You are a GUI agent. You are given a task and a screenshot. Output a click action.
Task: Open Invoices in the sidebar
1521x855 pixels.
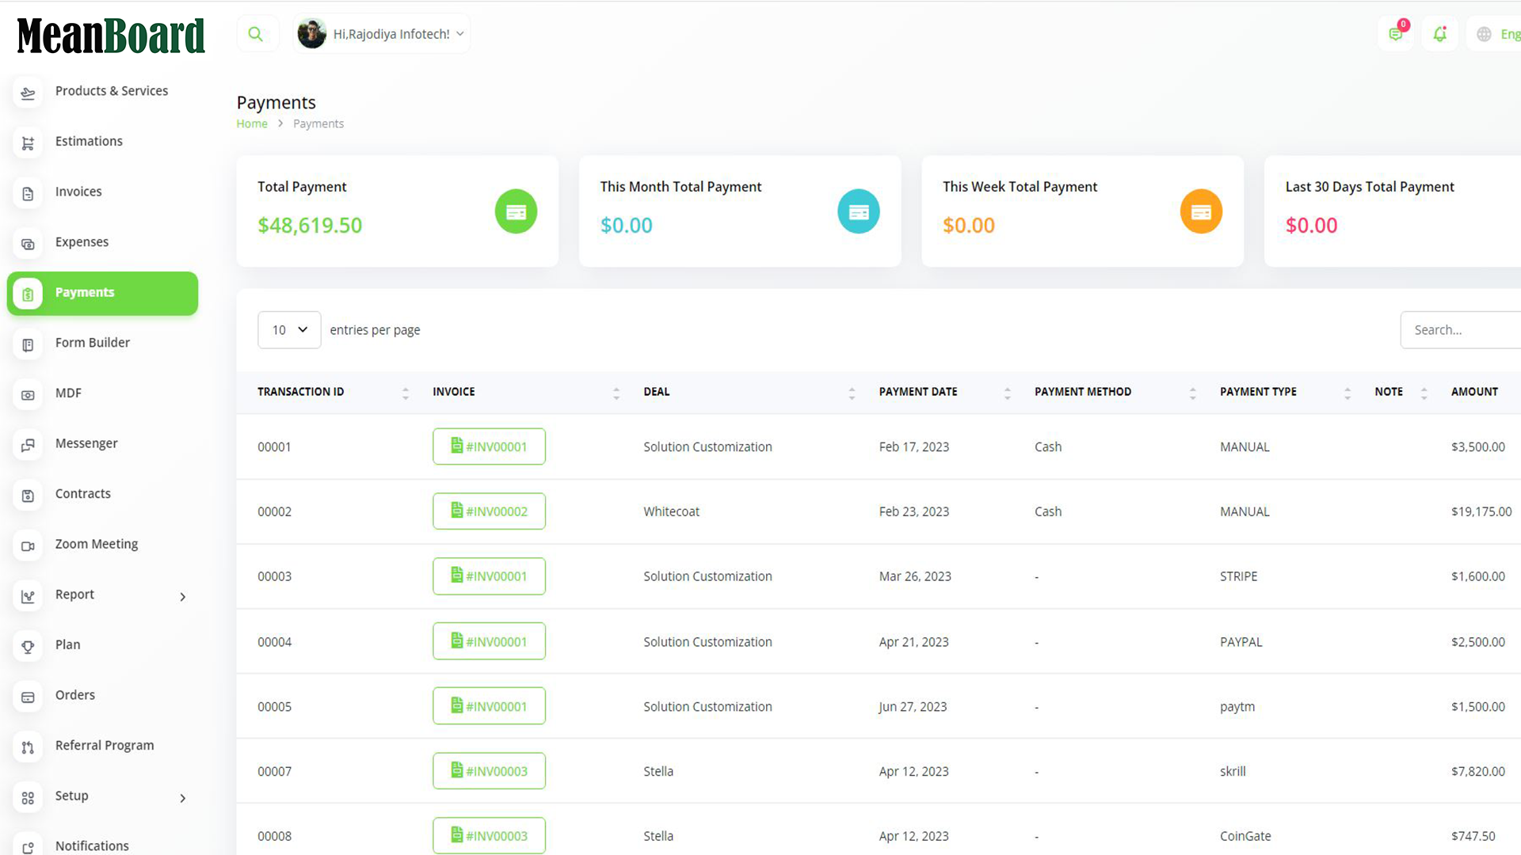point(78,192)
